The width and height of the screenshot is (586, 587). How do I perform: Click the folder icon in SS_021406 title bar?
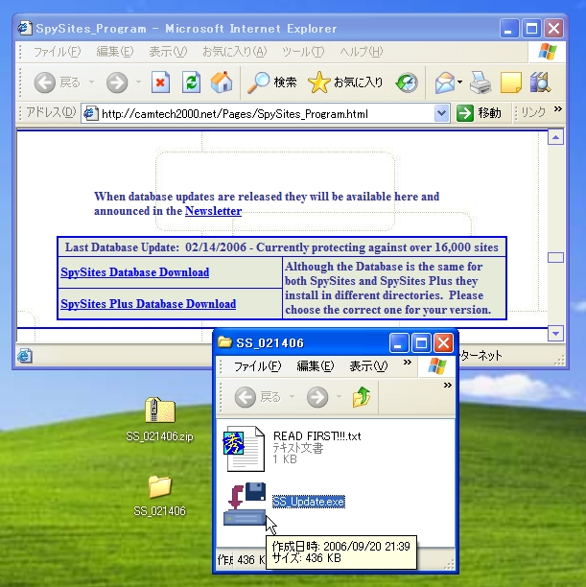(x=224, y=341)
